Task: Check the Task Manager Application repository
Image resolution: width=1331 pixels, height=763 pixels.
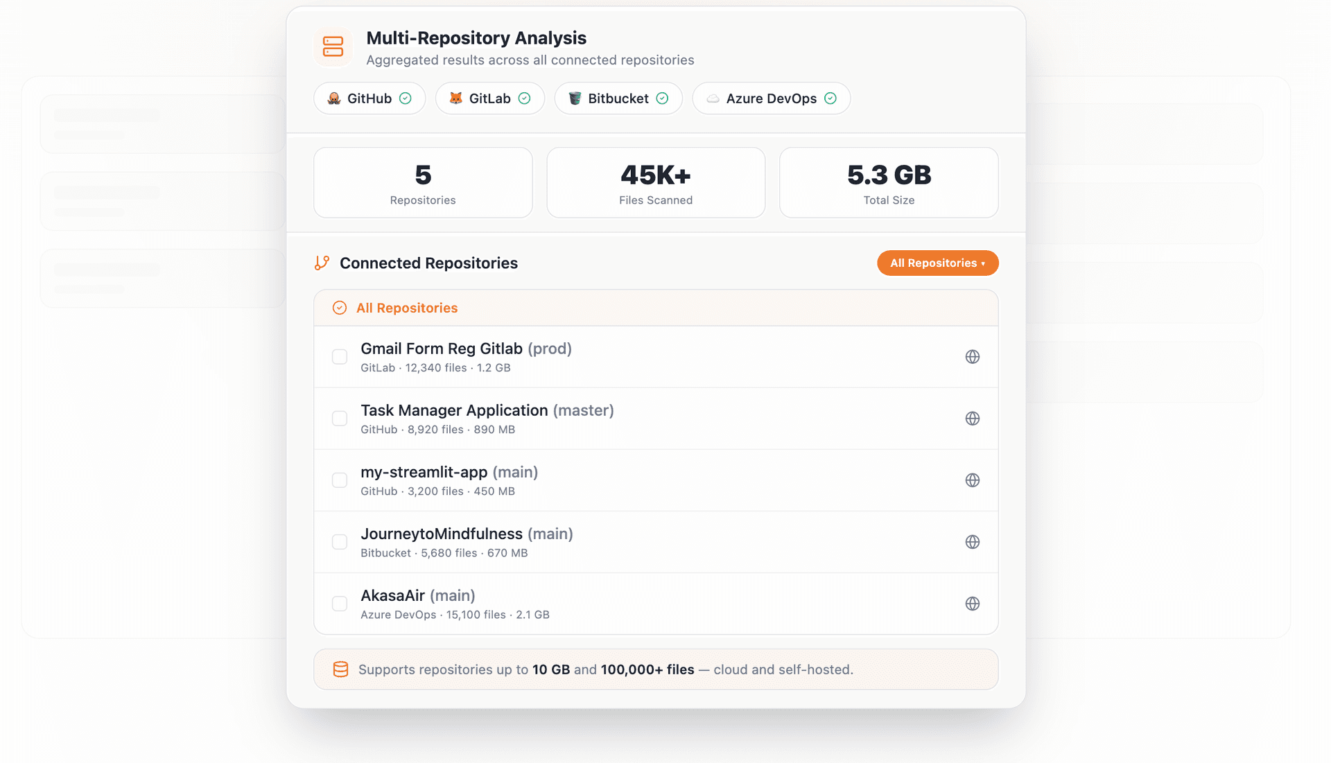Action: pos(339,418)
